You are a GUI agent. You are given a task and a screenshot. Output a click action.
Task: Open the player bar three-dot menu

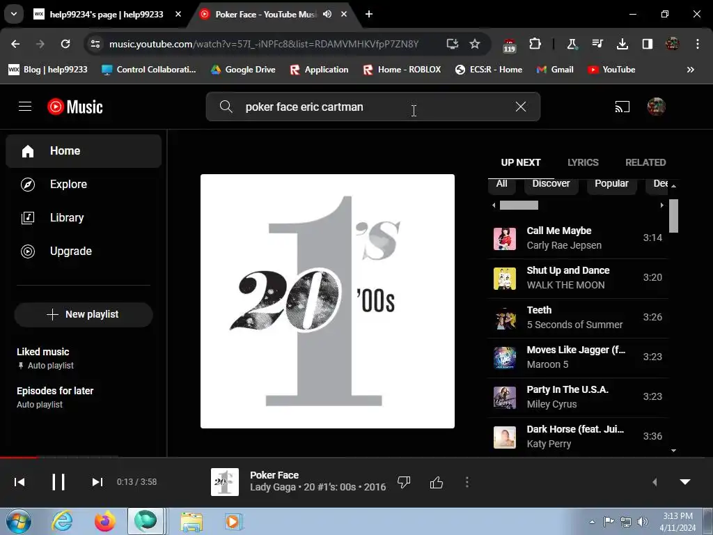click(467, 482)
